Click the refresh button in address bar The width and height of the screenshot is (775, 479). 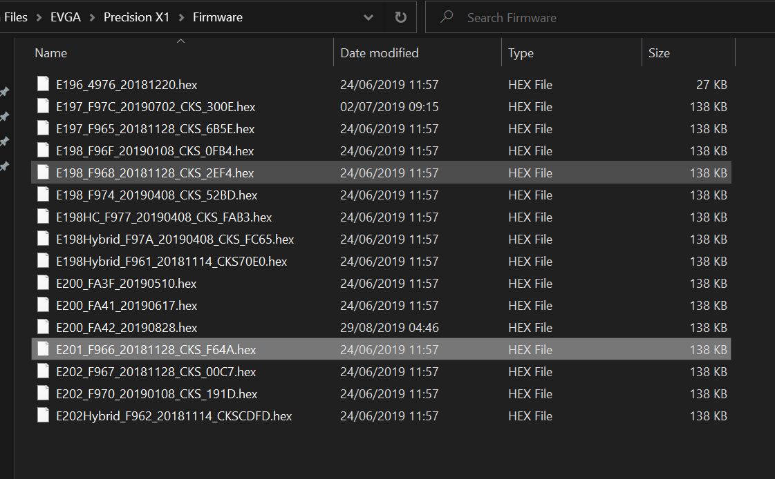[x=400, y=17]
